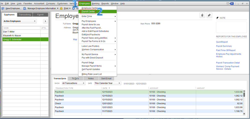
Task: Open the Notes tab
Action: pos(91,78)
